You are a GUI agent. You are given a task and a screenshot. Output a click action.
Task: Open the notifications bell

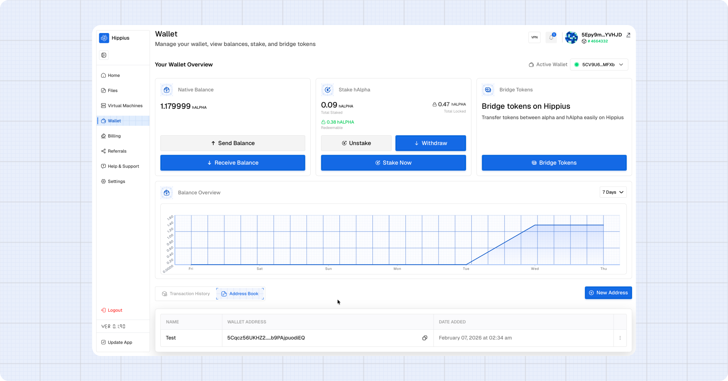[x=551, y=37]
